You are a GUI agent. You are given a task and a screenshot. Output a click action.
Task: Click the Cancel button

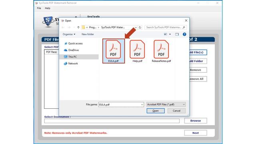tap(176, 111)
